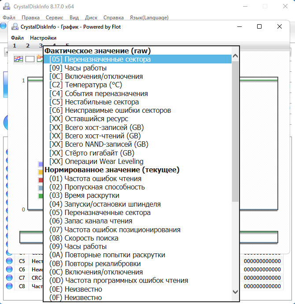Click the red legend color swatch
Viewport: 295px width, 304px height.
[x=41, y=180]
